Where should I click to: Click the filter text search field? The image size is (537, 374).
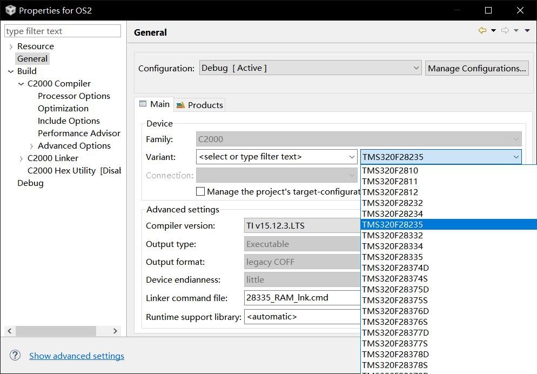click(x=63, y=31)
